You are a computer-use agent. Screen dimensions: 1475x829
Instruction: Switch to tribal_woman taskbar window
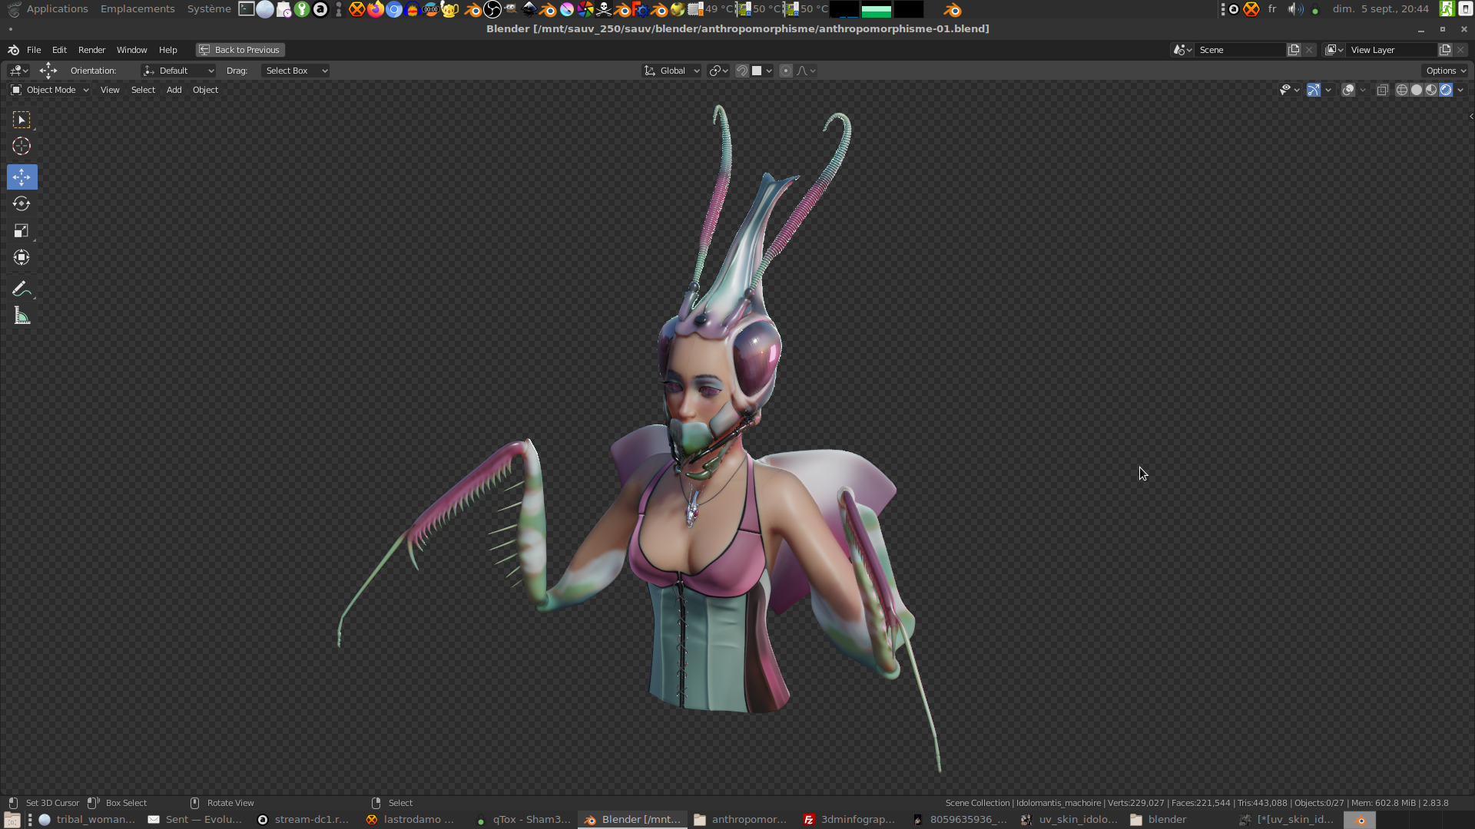click(88, 820)
